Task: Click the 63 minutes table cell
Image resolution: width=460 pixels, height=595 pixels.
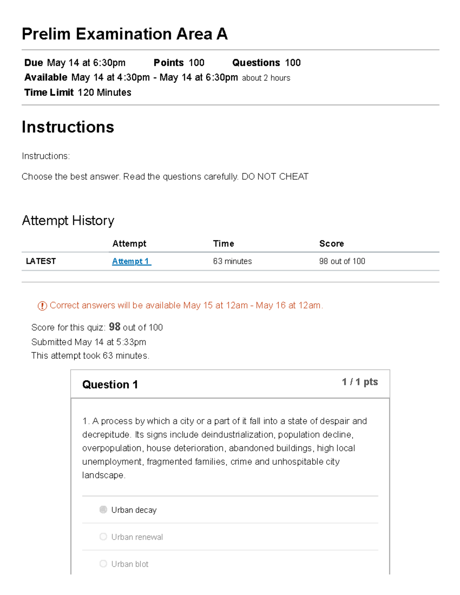Action: [x=232, y=261]
